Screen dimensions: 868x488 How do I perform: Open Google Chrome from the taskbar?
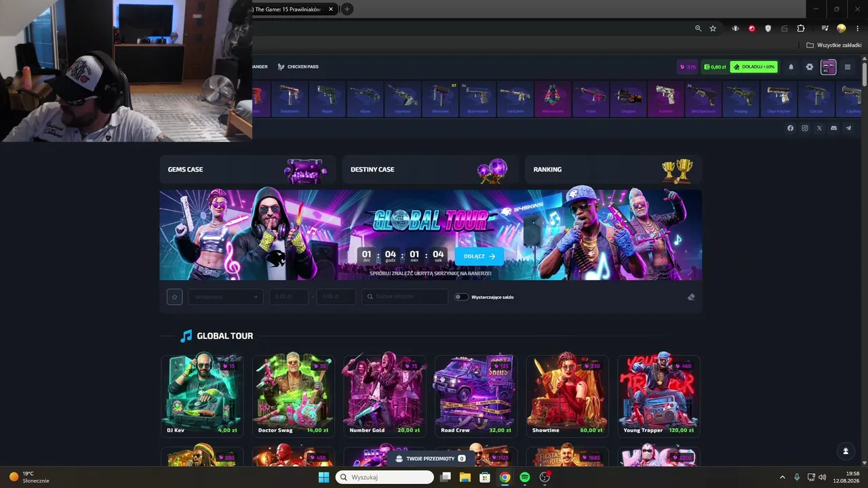point(505,477)
